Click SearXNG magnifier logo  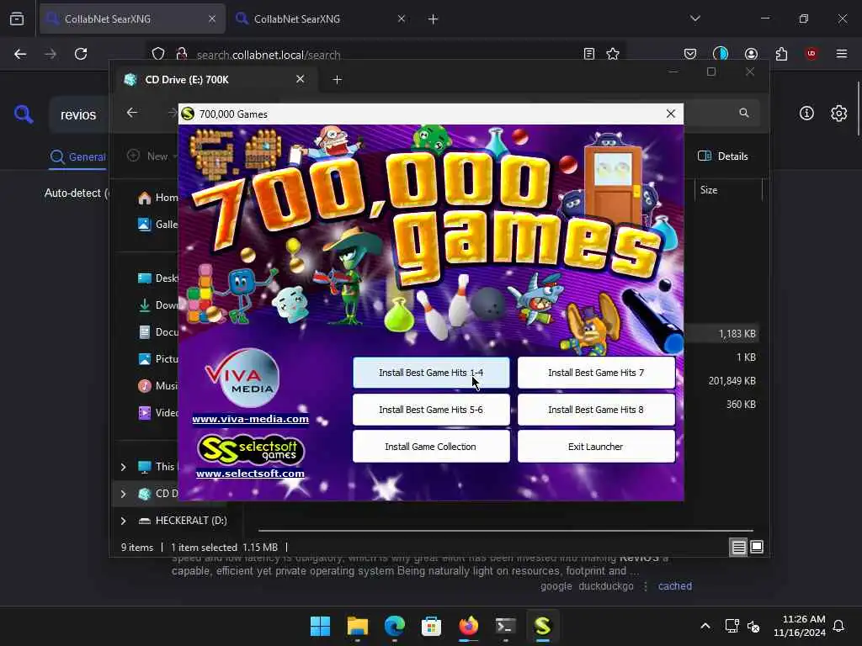click(x=24, y=114)
